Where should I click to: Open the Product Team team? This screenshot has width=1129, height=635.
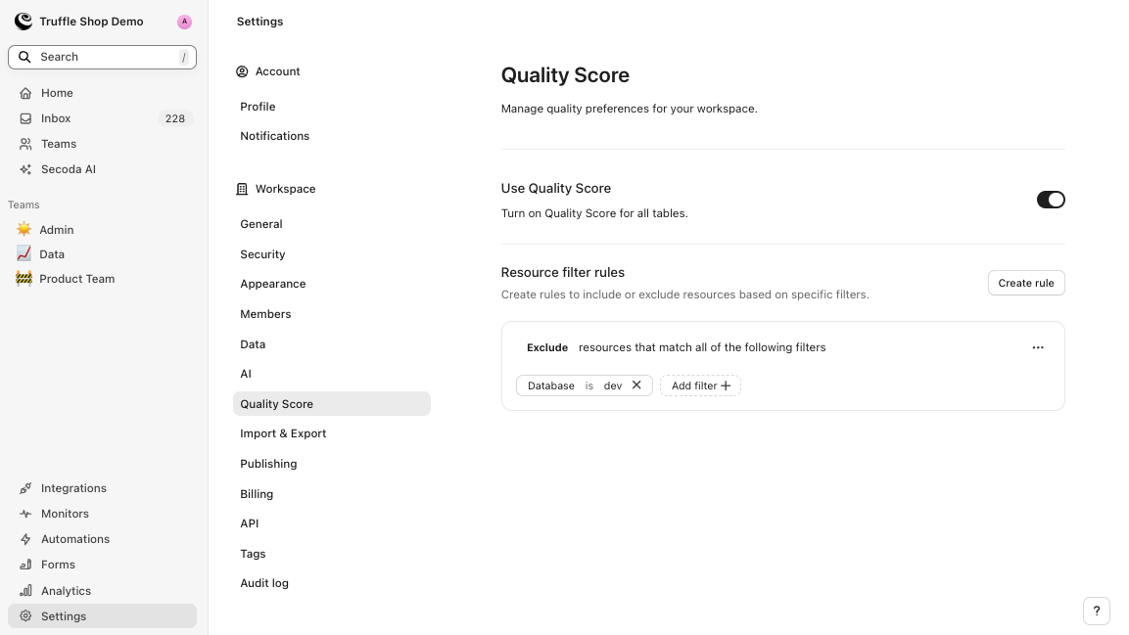click(x=76, y=279)
